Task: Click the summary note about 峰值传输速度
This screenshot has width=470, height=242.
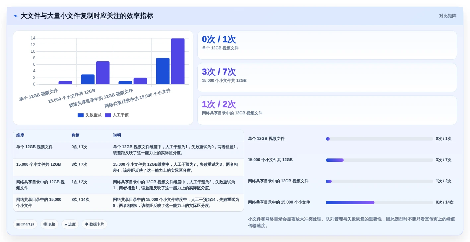Action: 352,222
